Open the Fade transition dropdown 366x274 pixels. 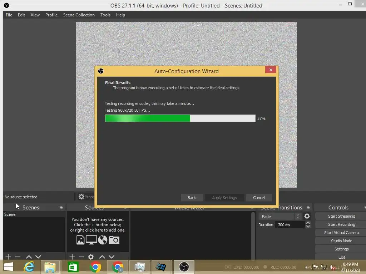click(x=280, y=217)
